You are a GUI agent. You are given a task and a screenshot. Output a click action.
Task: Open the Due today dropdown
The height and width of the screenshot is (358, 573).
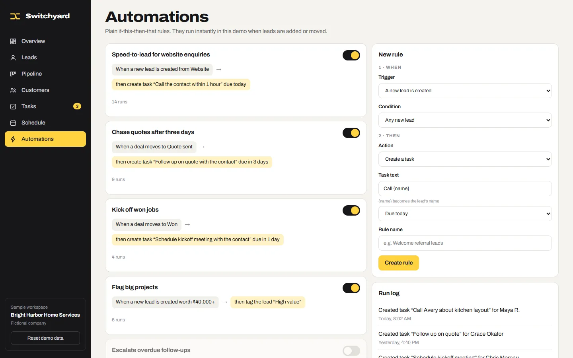pos(465,214)
